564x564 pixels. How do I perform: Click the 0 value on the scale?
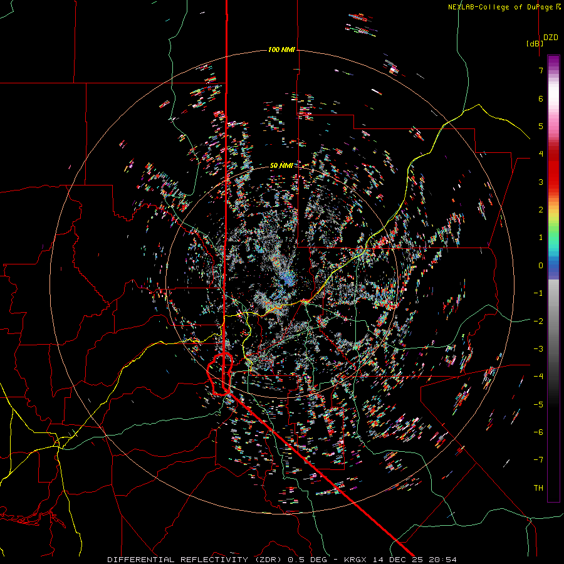click(541, 266)
